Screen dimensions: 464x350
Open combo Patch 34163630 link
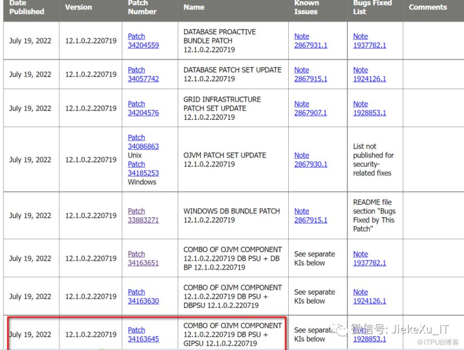tap(143, 296)
